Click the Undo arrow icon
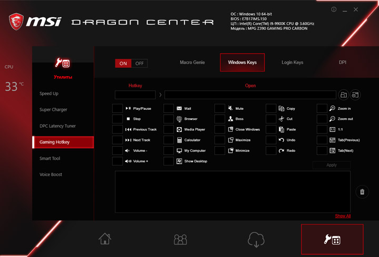The width and height of the screenshot is (379, 257). click(281, 140)
